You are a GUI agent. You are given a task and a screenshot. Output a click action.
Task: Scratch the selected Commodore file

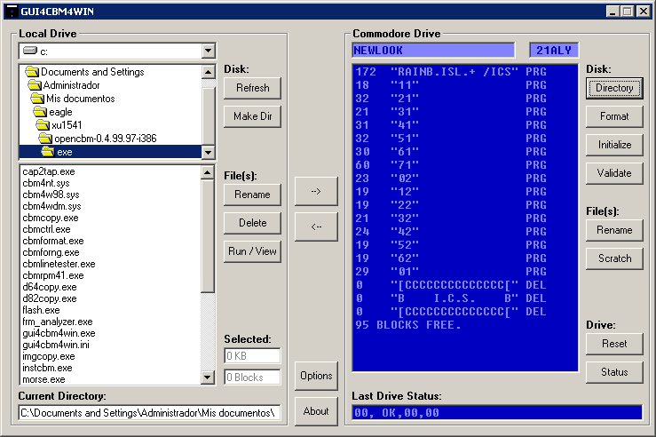(614, 258)
